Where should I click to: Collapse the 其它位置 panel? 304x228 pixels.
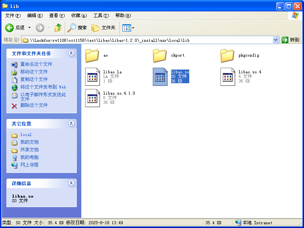[x=71, y=123]
